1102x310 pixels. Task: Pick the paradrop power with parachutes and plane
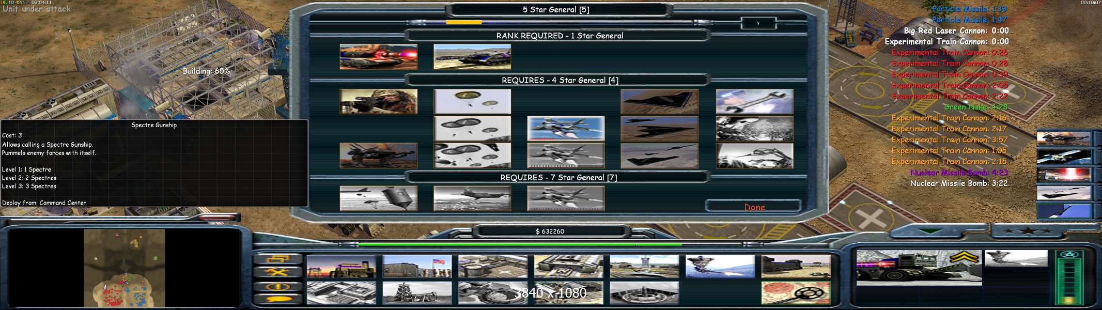[472, 156]
